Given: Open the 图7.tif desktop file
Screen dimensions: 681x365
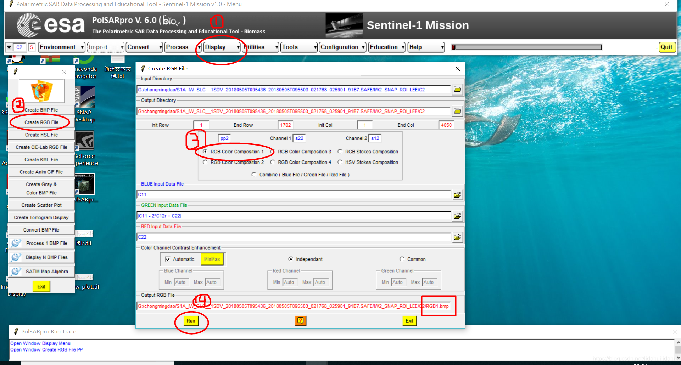Looking at the screenshot, I should [x=84, y=238].
